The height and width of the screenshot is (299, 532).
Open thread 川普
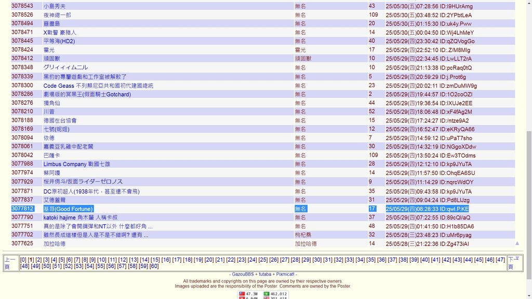click(49, 112)
